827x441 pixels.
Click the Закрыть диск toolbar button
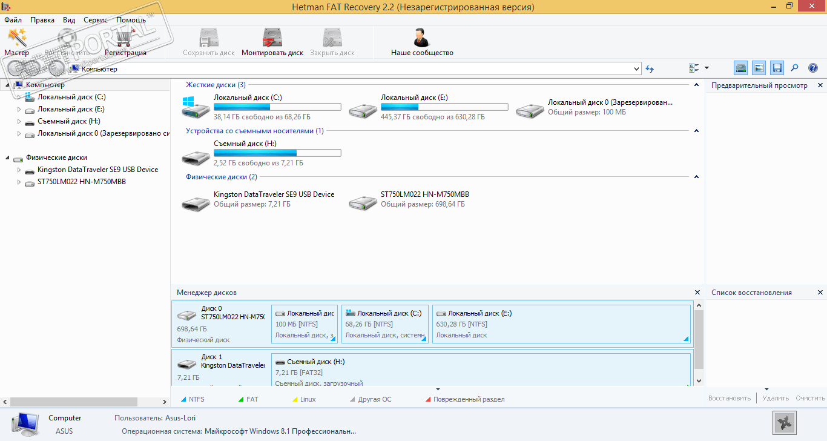coord(332,42)
